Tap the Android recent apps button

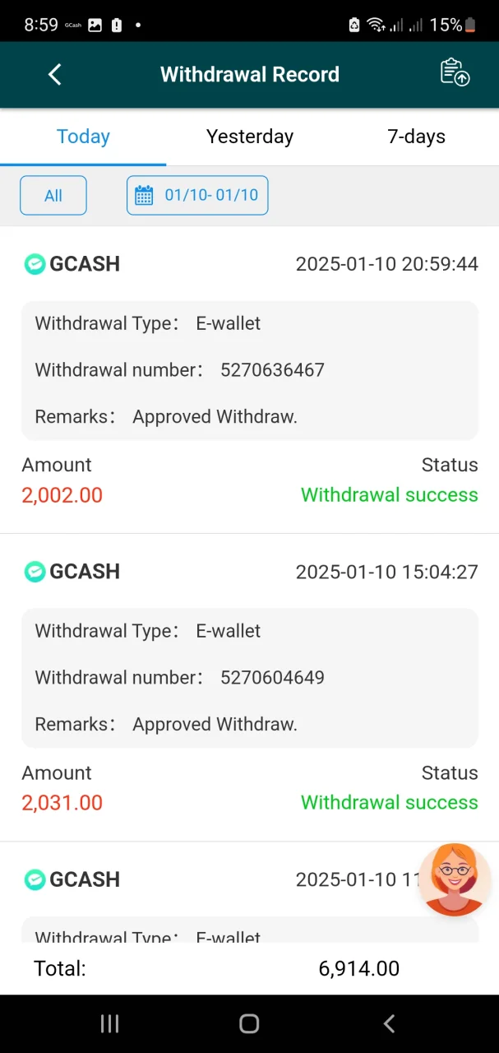[x=109, y=1023]
